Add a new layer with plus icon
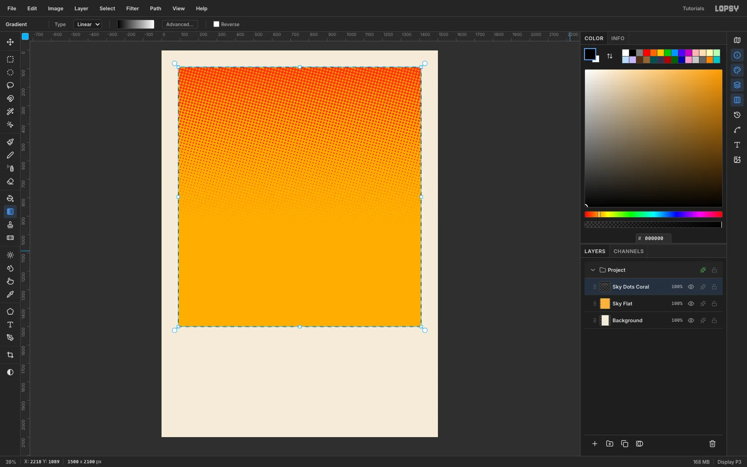Viewport: 747px width, 467px height. (x=595, y=444)
